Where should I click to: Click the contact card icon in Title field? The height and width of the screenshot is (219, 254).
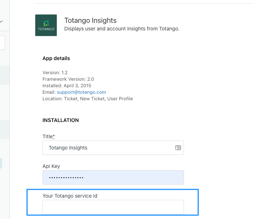pyautogui.click(x=178, y=148)
